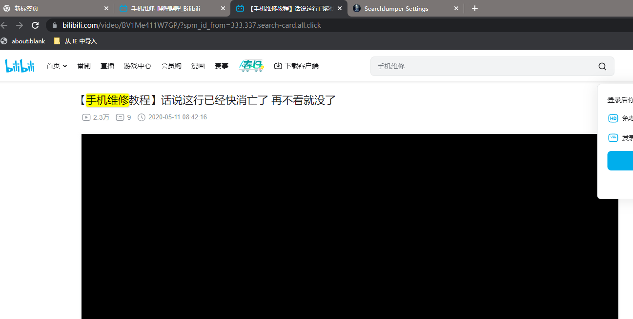Click the clock icon before upload date
This screenshot has width=633, height=319.
(x=142, y=117)
